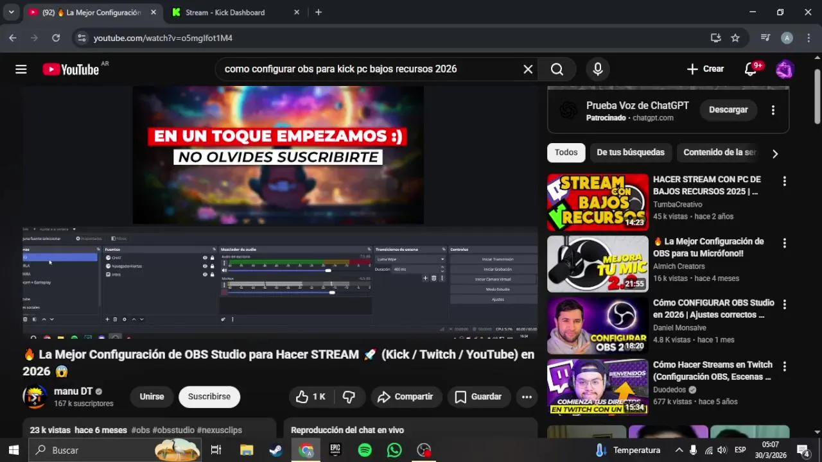Viewport: 822px width, 462px height.
Task: Click the Windows Buscar search box
Action: coord(116,450)
